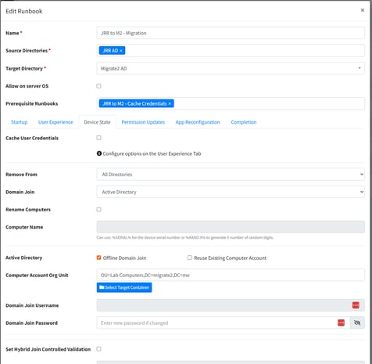372x364 pixels.
Task: Open the Domain Join dropdown
Action: click(x=231, y=192)
